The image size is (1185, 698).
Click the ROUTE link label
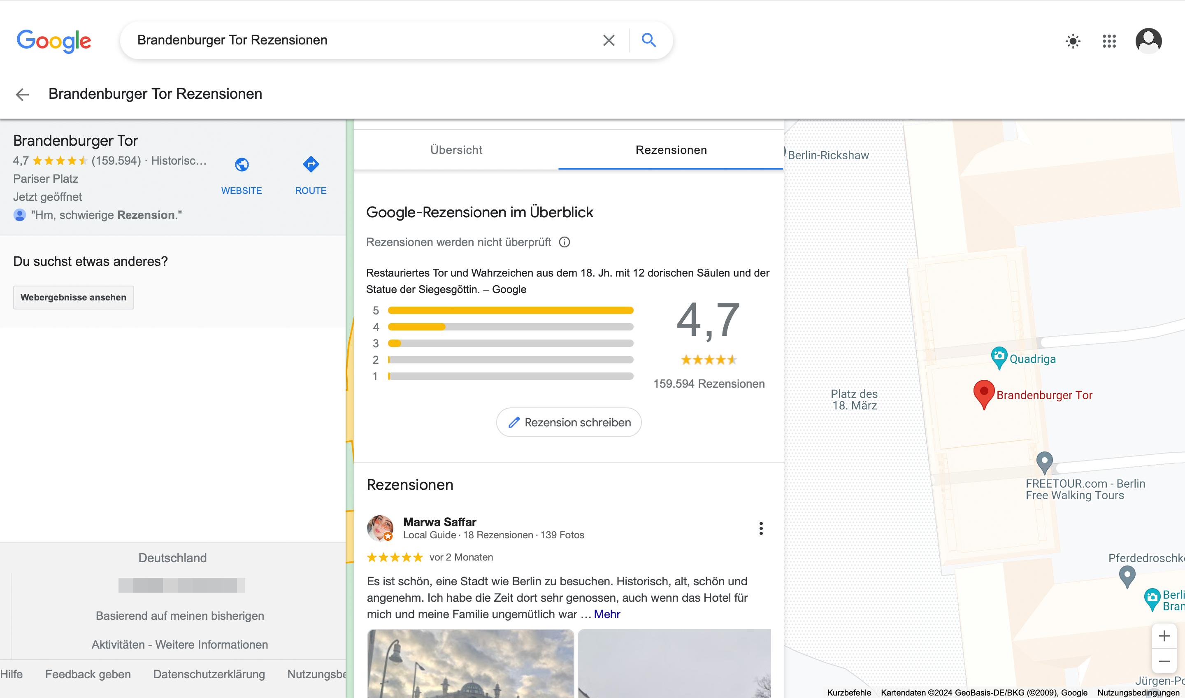(311, 191)
